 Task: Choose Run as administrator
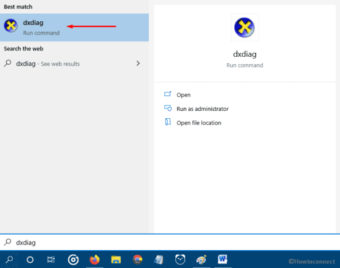pyautogui.click(x=203, y=109)
